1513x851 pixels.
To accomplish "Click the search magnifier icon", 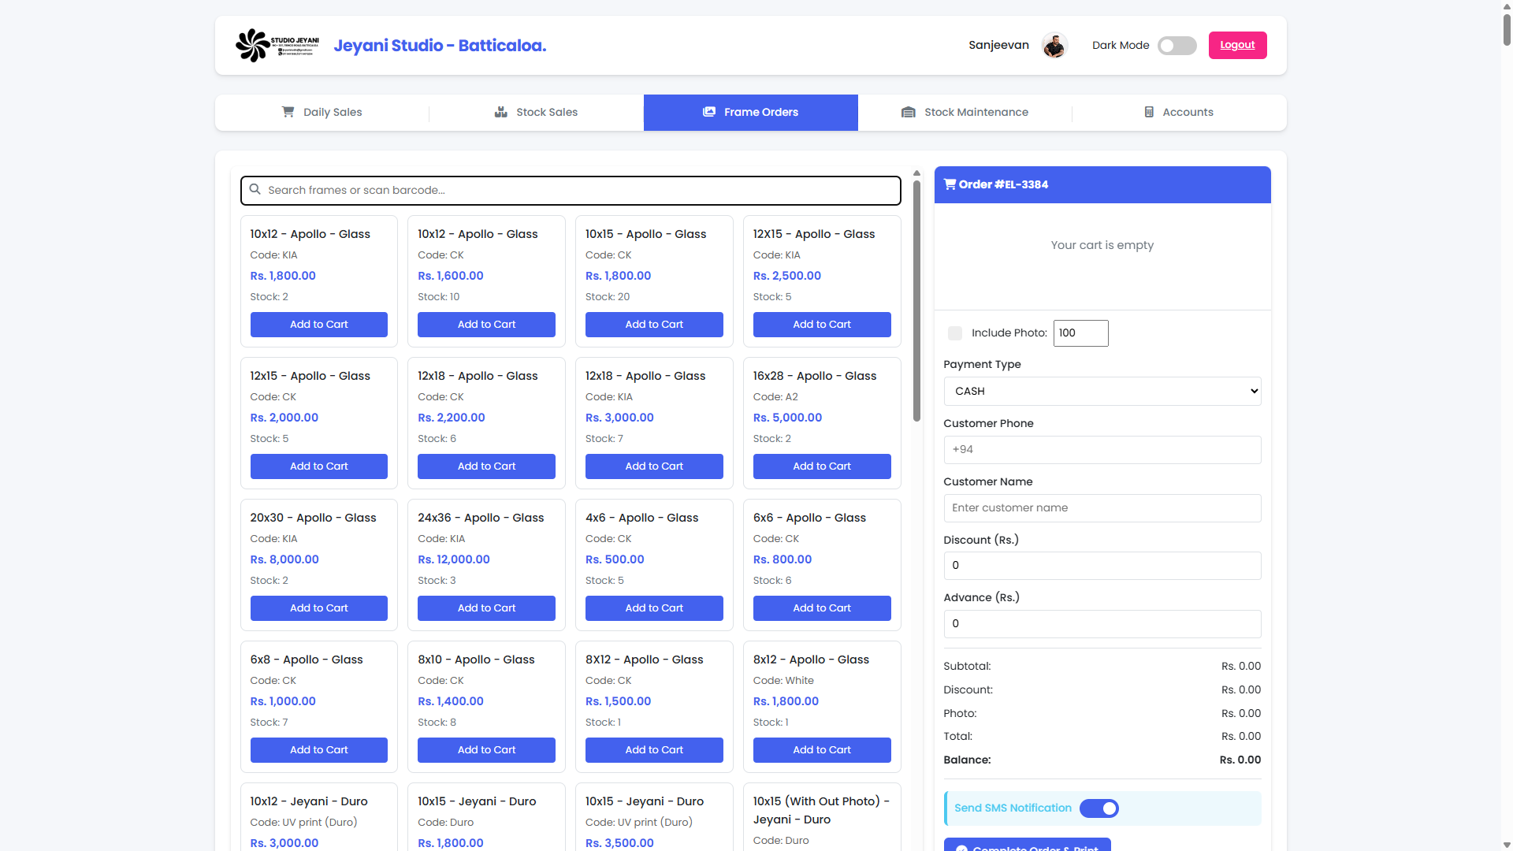I will click(x=255, y=189).
